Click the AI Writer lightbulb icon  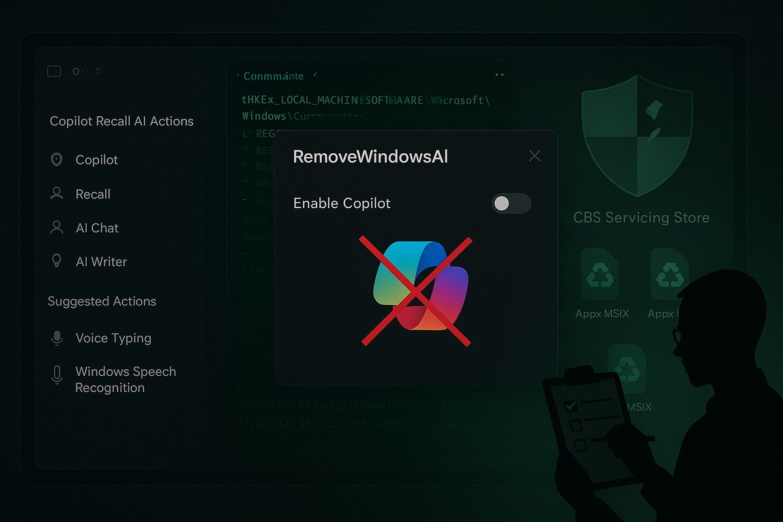[x=57, y=261]
